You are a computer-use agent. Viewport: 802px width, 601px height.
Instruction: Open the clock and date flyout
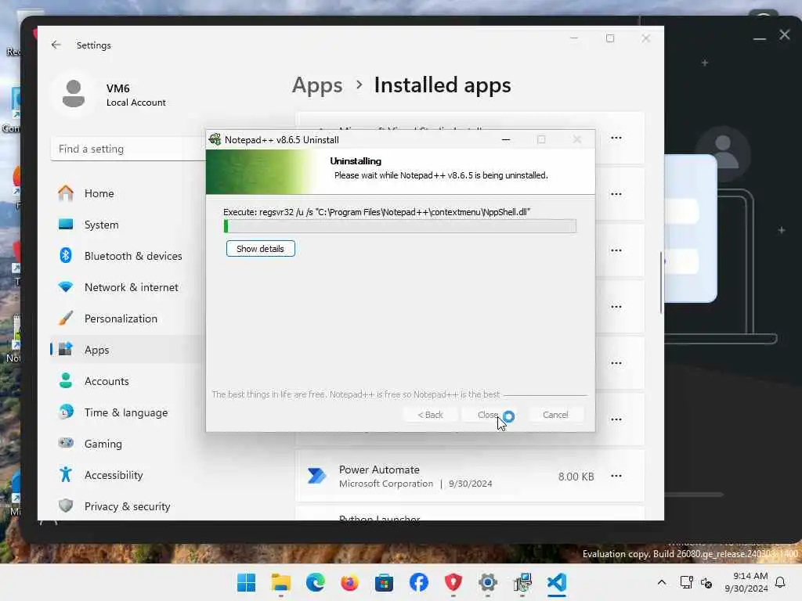point(746,582)
